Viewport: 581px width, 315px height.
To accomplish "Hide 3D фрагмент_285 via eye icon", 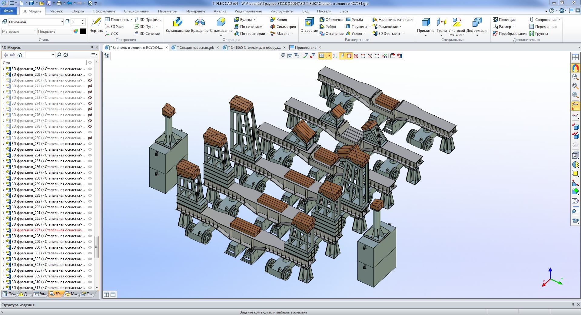I will (90, 161).
